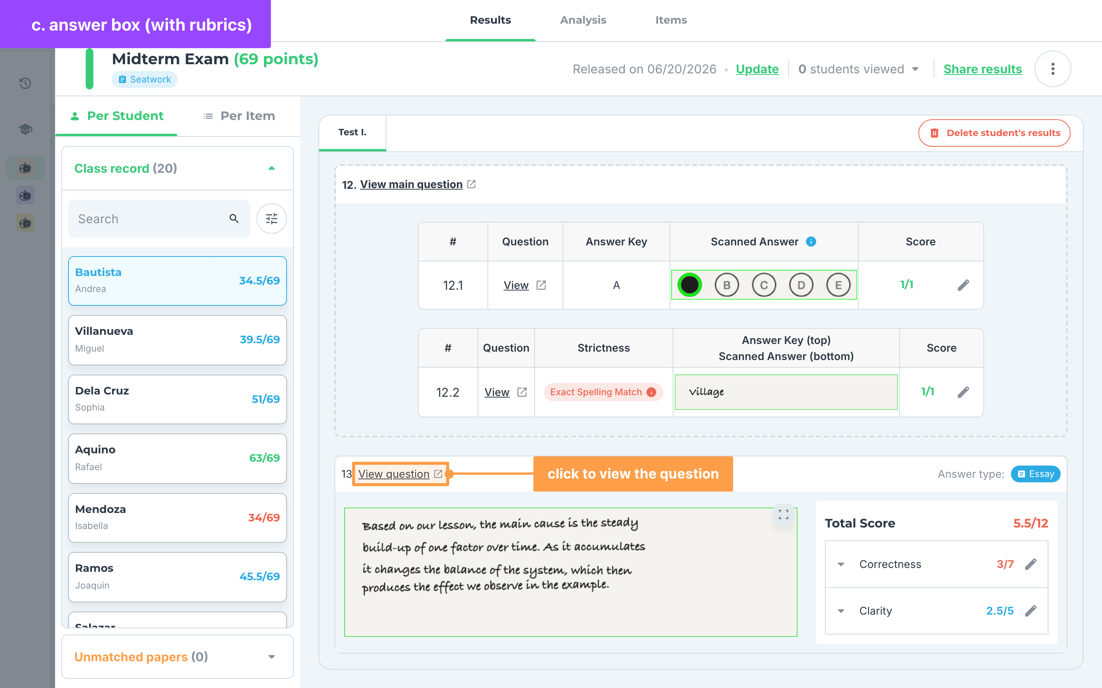Edit score for item 12.2 pencil icon
Screen dimensions: 1102x688
963,392
